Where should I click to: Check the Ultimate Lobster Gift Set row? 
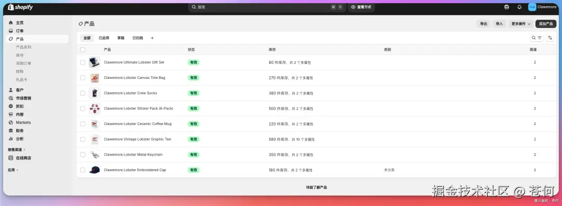[83, 62]
